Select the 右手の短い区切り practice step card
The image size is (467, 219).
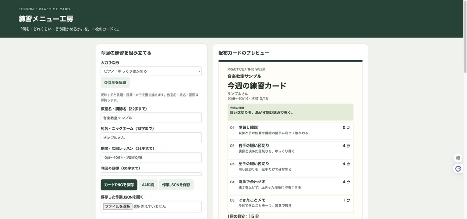click(x=291, y=149)
